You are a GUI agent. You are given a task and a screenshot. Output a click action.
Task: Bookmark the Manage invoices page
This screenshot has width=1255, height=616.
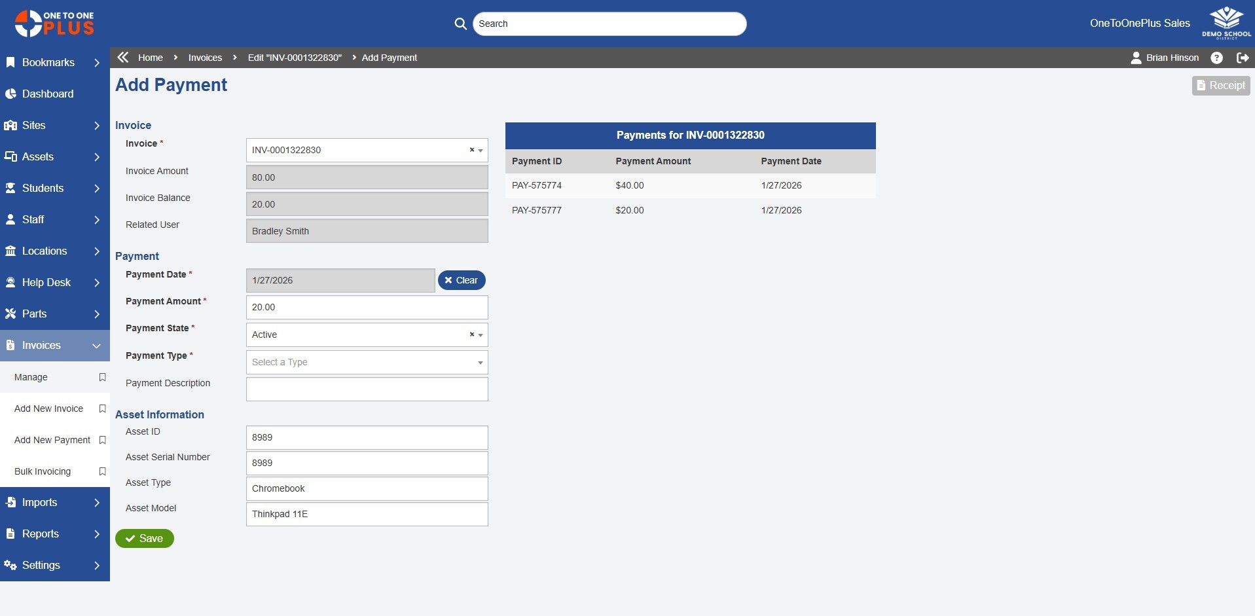102,377
